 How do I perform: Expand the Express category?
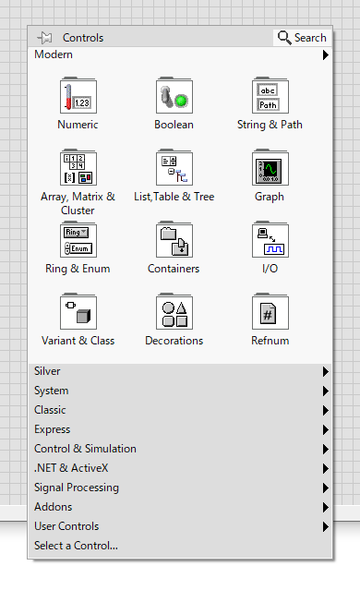tap(180, 429)
